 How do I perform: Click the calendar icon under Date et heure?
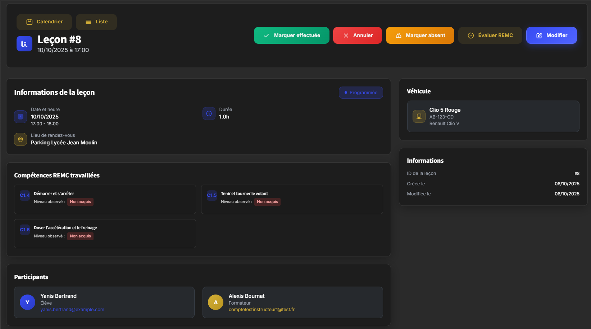click(x=21, y=117)
